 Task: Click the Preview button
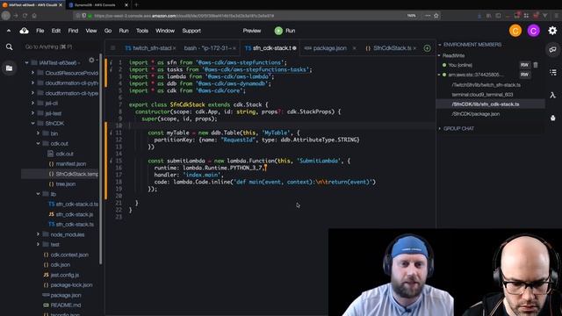click(x=252, y=31)
